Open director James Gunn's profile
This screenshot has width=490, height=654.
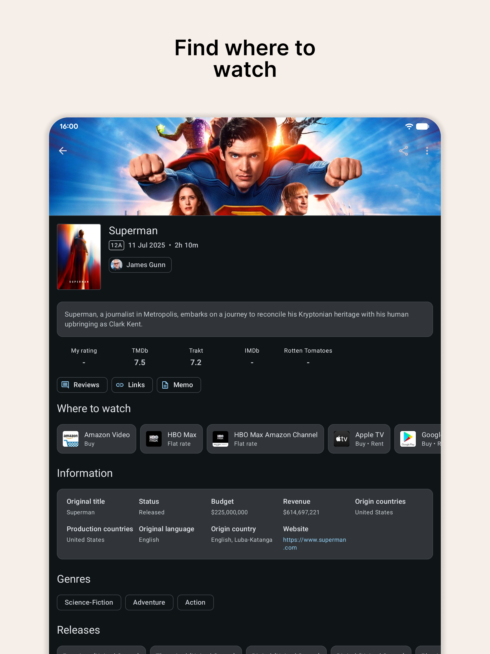[x=140, y=265]
